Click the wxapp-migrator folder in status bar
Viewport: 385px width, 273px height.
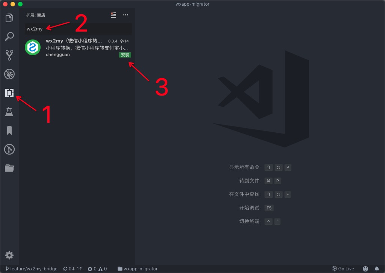click(137, 269)
